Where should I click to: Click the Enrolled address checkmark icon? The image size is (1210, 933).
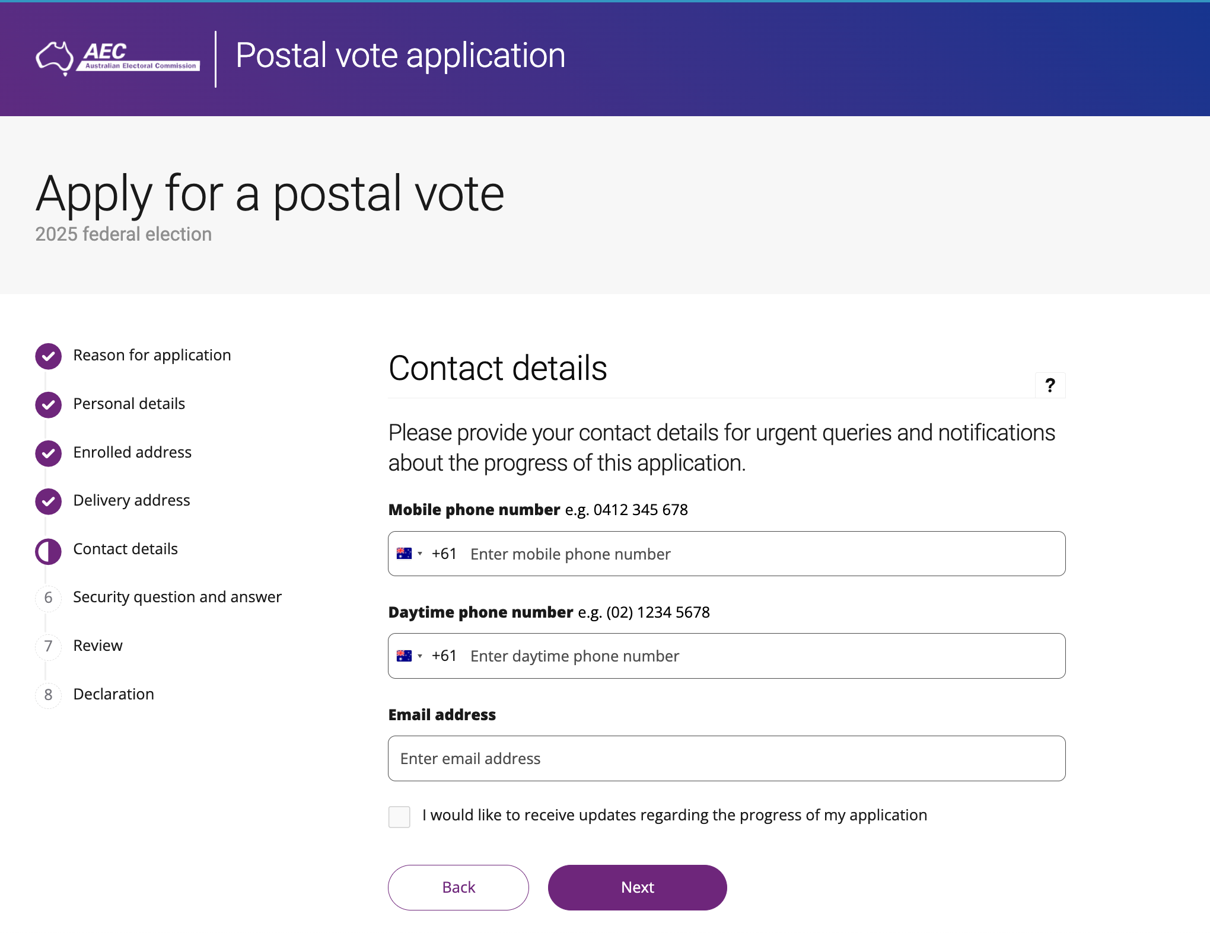[49, 453]
